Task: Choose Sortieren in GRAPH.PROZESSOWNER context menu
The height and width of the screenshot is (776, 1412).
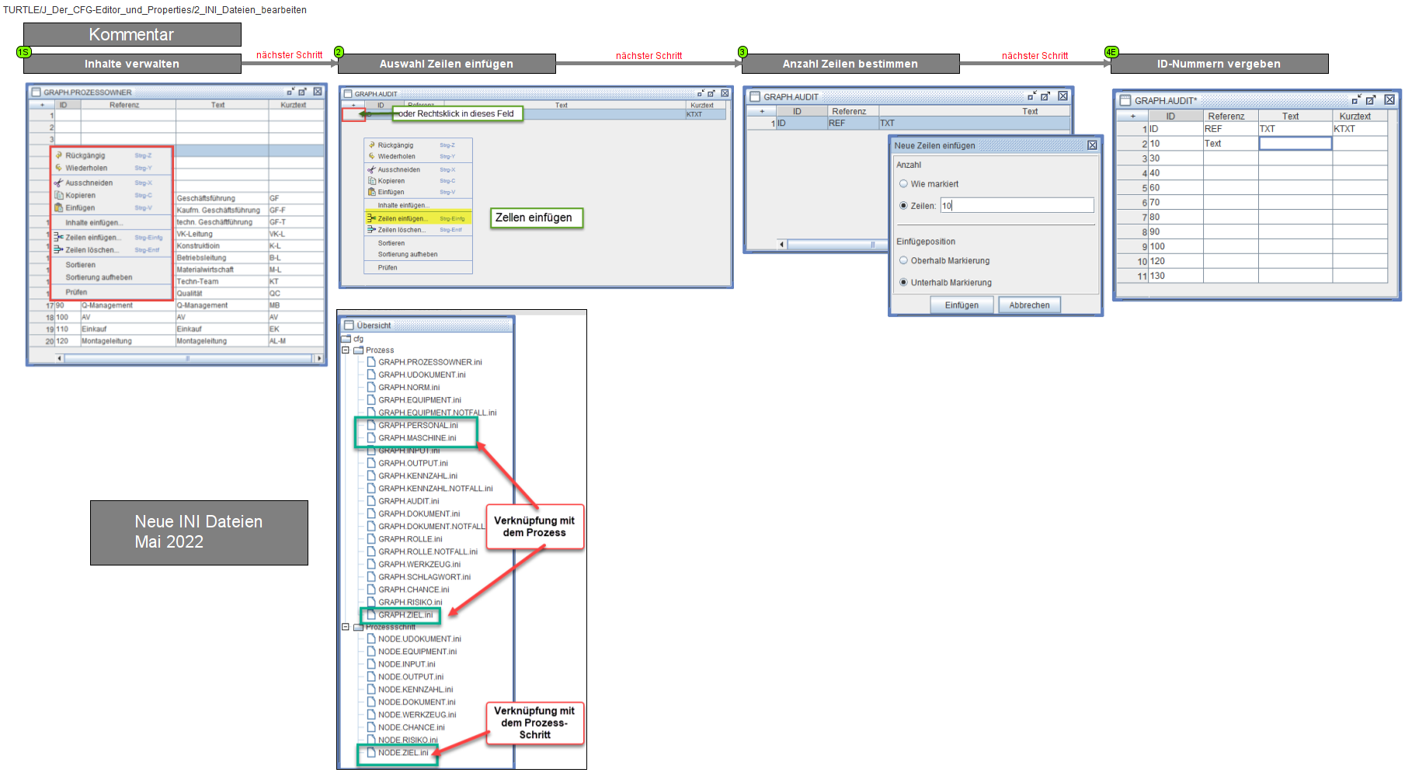Action: click(x=81, y=265)
